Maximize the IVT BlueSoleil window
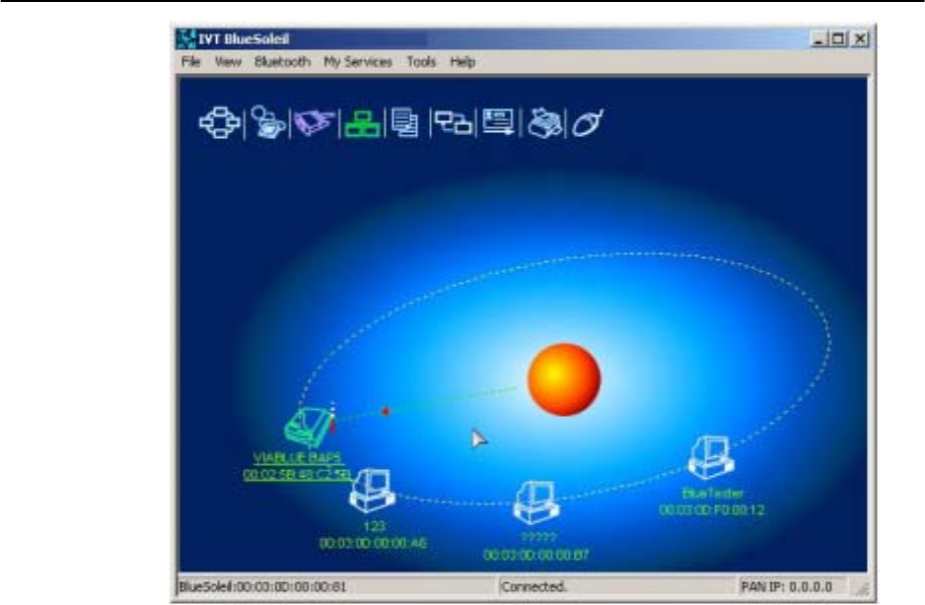 (837, 38)
